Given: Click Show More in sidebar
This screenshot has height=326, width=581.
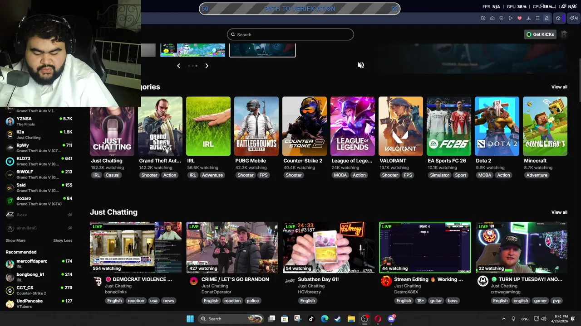Looking at the screenshot, I should tap(15, 240).
